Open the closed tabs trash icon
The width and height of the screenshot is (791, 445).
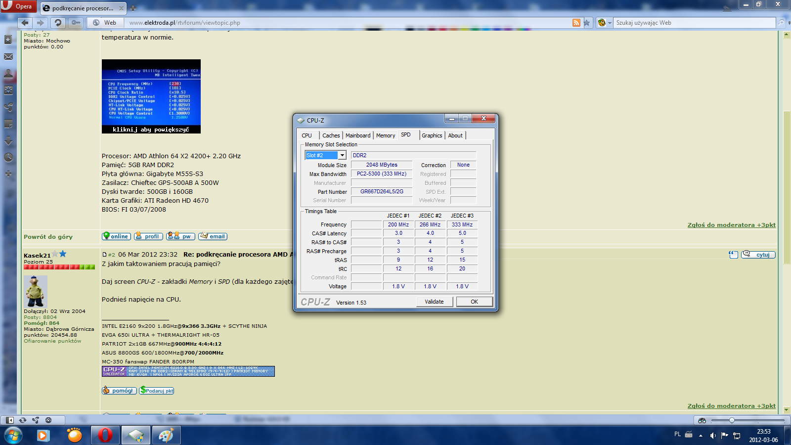pyautogui.click(x=727, y=8)
